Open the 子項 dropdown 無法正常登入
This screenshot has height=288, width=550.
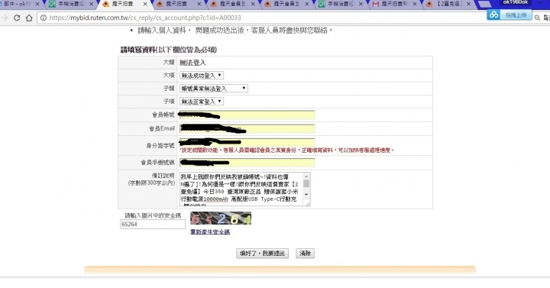coord(202,102)
